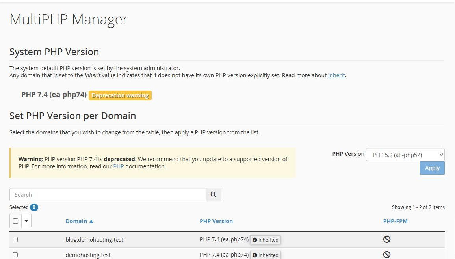Click the Selected count badge
This screenshot has height=259, width=455.
(34, 207)
